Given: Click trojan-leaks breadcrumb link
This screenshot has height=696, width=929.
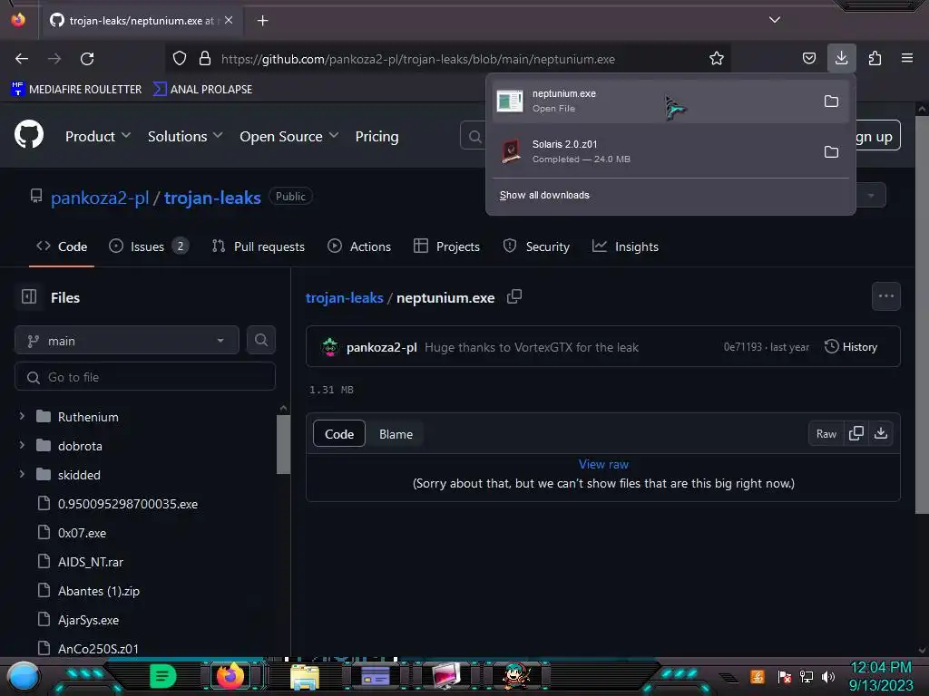Looking at the screenshot, I should [344, 297].
